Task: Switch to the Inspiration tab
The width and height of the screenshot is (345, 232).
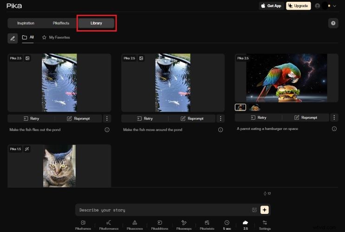Action: pyautogui.click(x=26, y=23)
